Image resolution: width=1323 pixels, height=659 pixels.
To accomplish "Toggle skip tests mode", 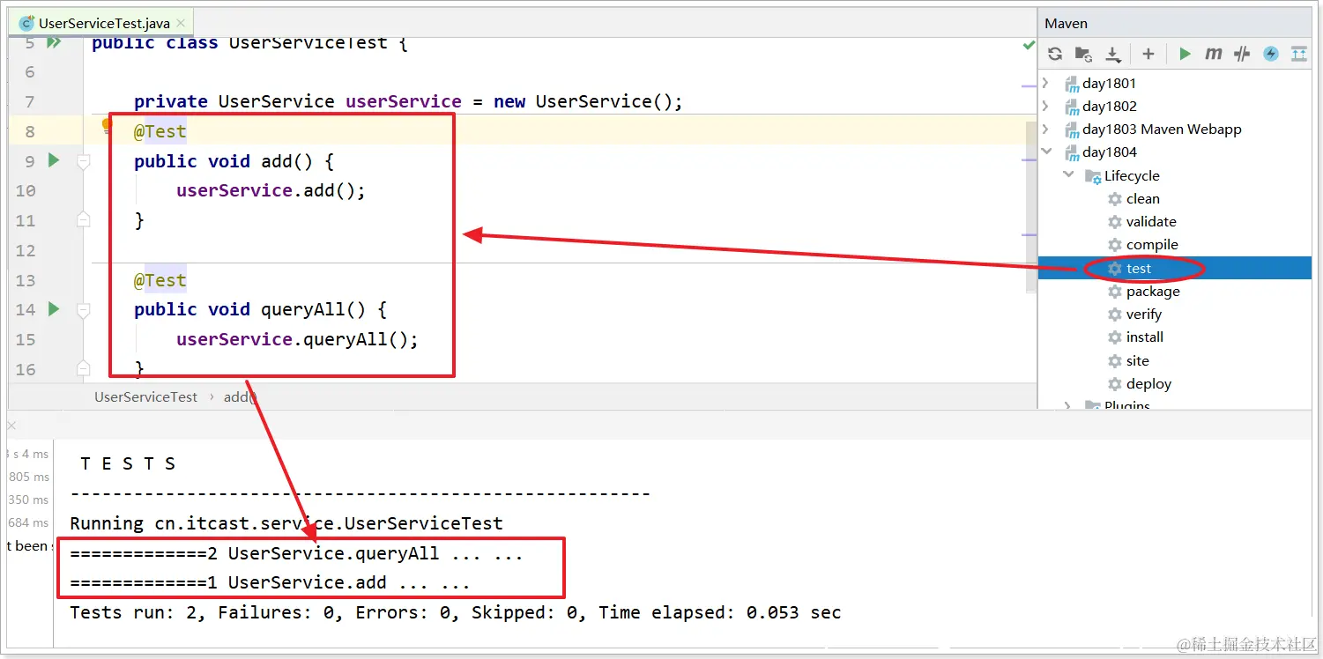I will click(1271, 55).
